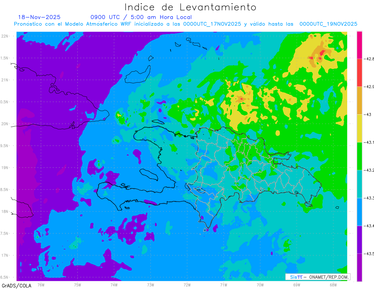The image size is (374, 289).
Task: Click the legend value "-42.8"
Action: coord(369,59)
